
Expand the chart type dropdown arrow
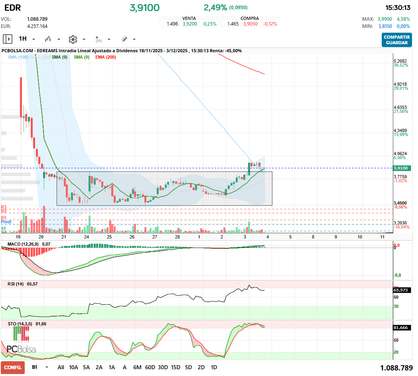59,39
